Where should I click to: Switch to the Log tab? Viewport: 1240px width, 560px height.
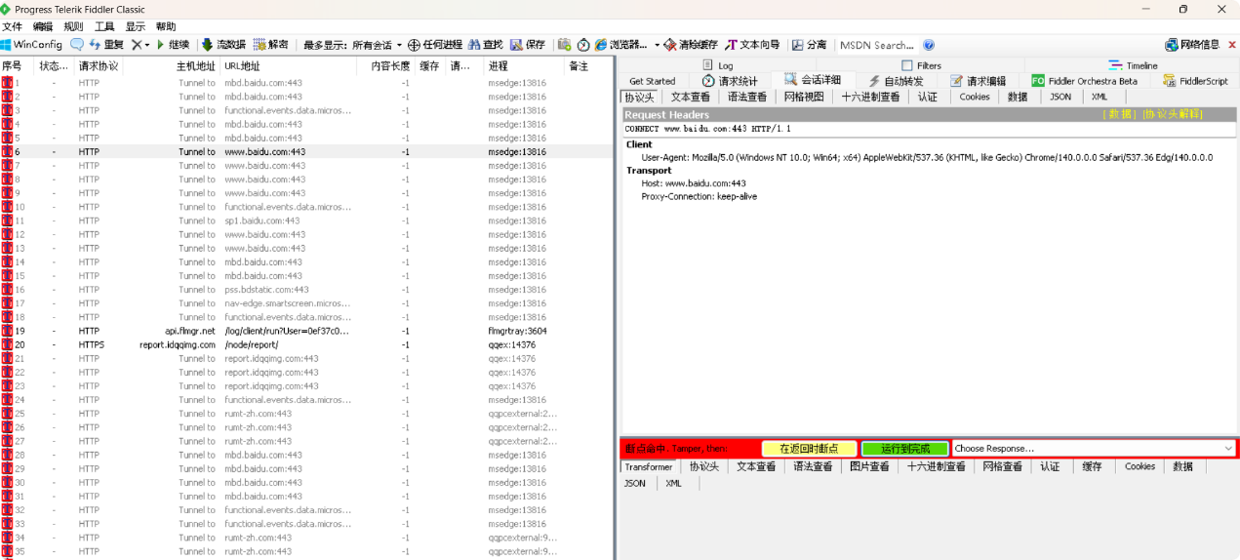[x=717, y=65]
